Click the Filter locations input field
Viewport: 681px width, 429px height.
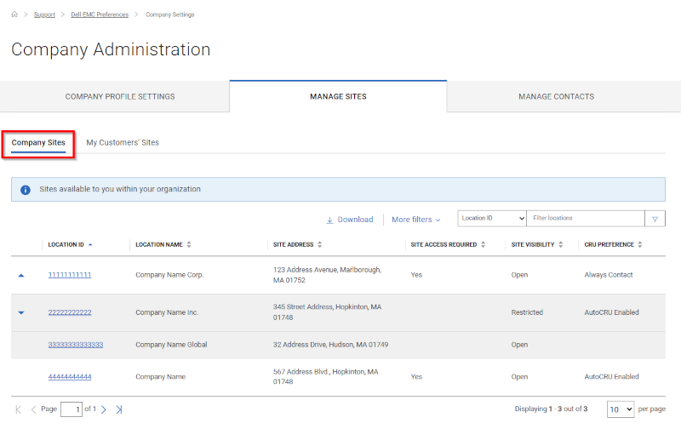(x=585, y=219)
